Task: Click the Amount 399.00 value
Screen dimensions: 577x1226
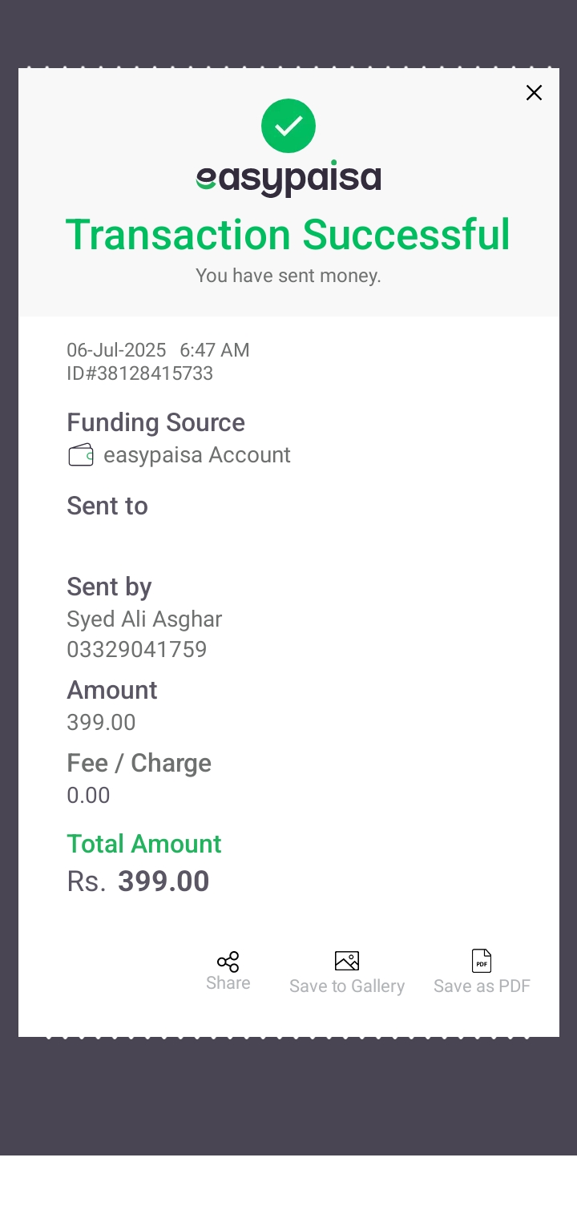Action: pos(101,723)
